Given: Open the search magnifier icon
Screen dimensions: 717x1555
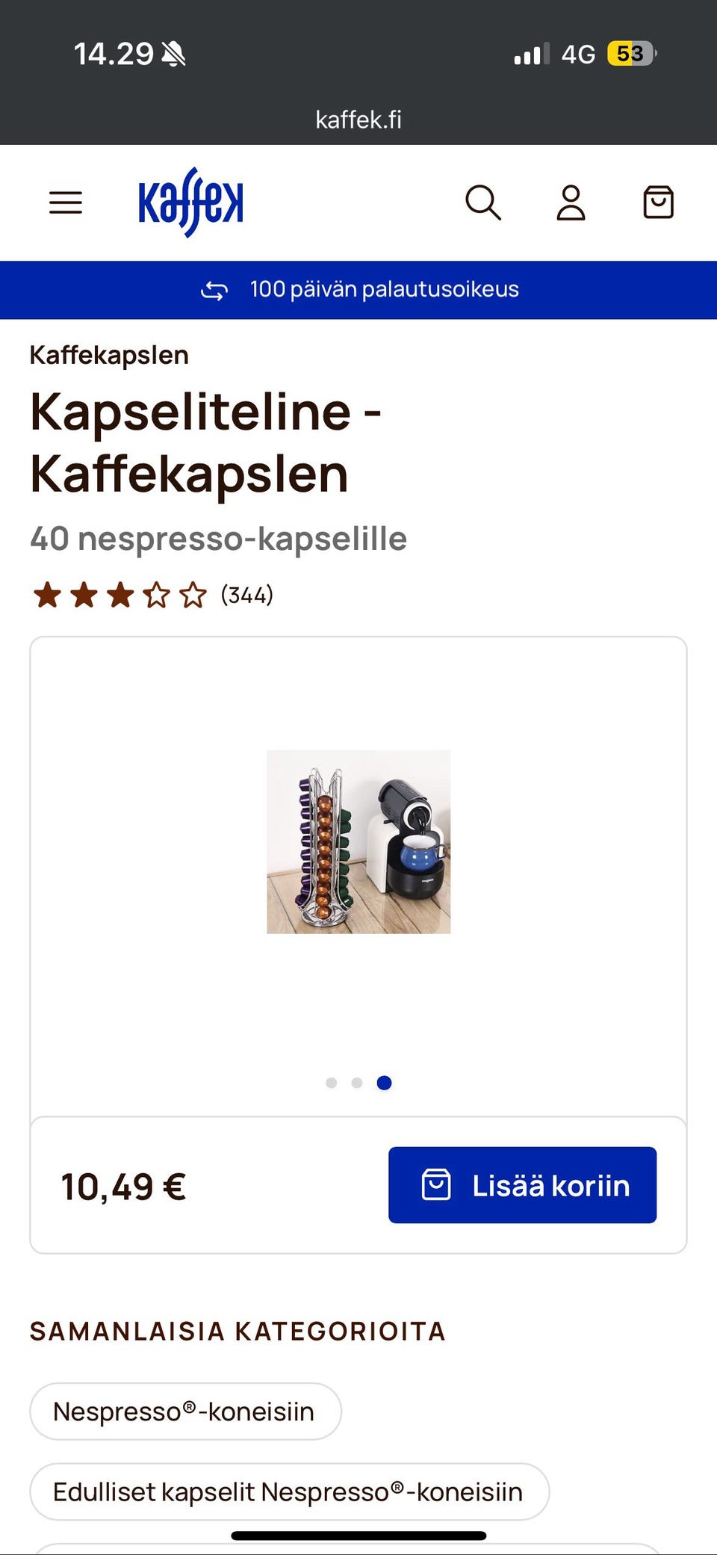Looking at the screenshot, I should click(x=483, y=203).
